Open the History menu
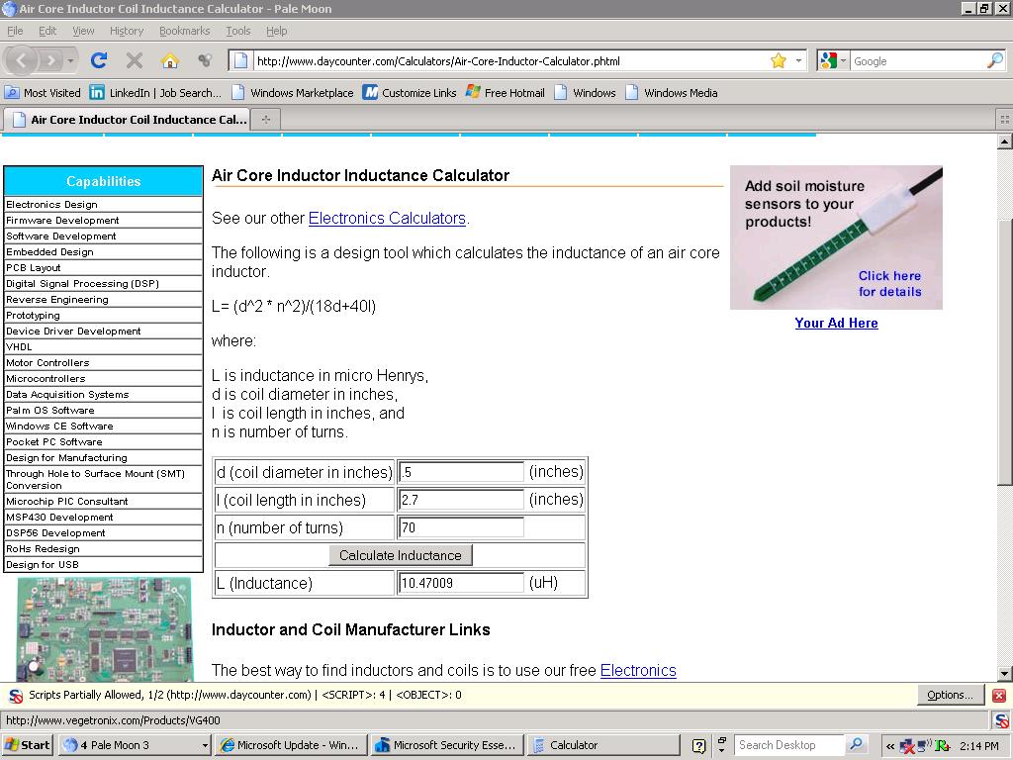 (127, 31)
